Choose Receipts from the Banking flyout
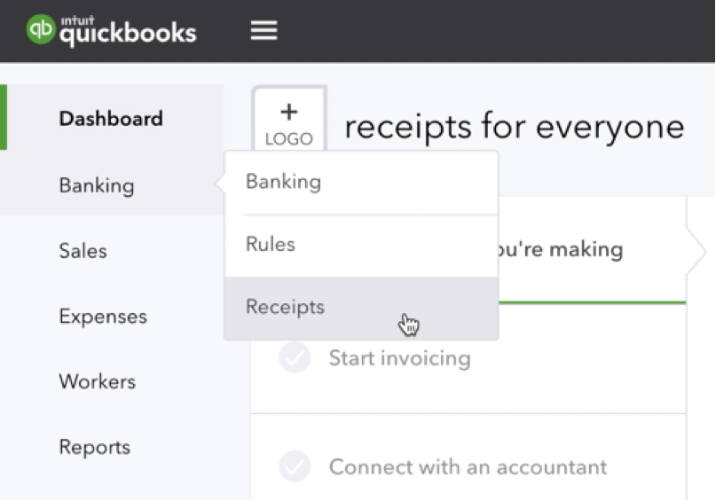 point(285,307)
